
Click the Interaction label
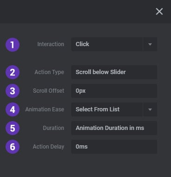(x=51, y=44)
